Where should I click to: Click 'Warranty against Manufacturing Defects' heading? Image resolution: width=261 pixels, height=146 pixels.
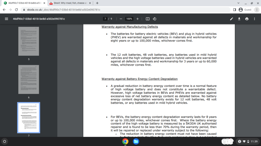(x=130, y=27)
